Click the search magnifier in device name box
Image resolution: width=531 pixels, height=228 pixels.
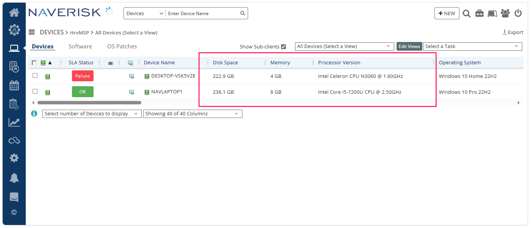[243, 13]
